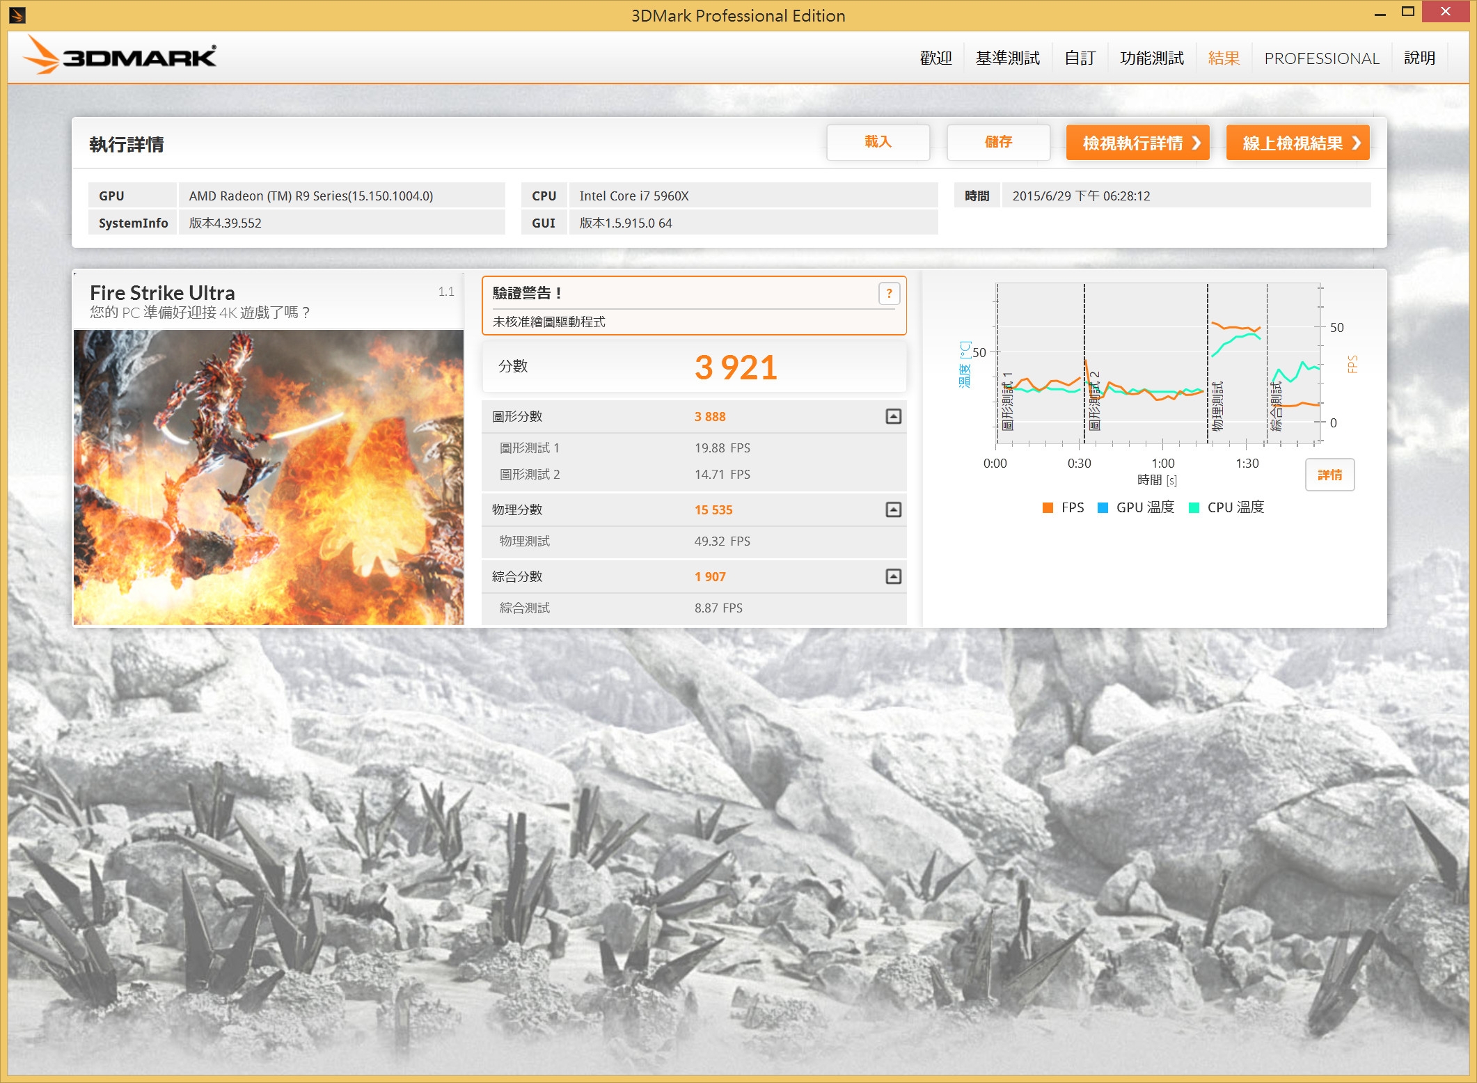Select the 結果 tab

[1224, 58]
